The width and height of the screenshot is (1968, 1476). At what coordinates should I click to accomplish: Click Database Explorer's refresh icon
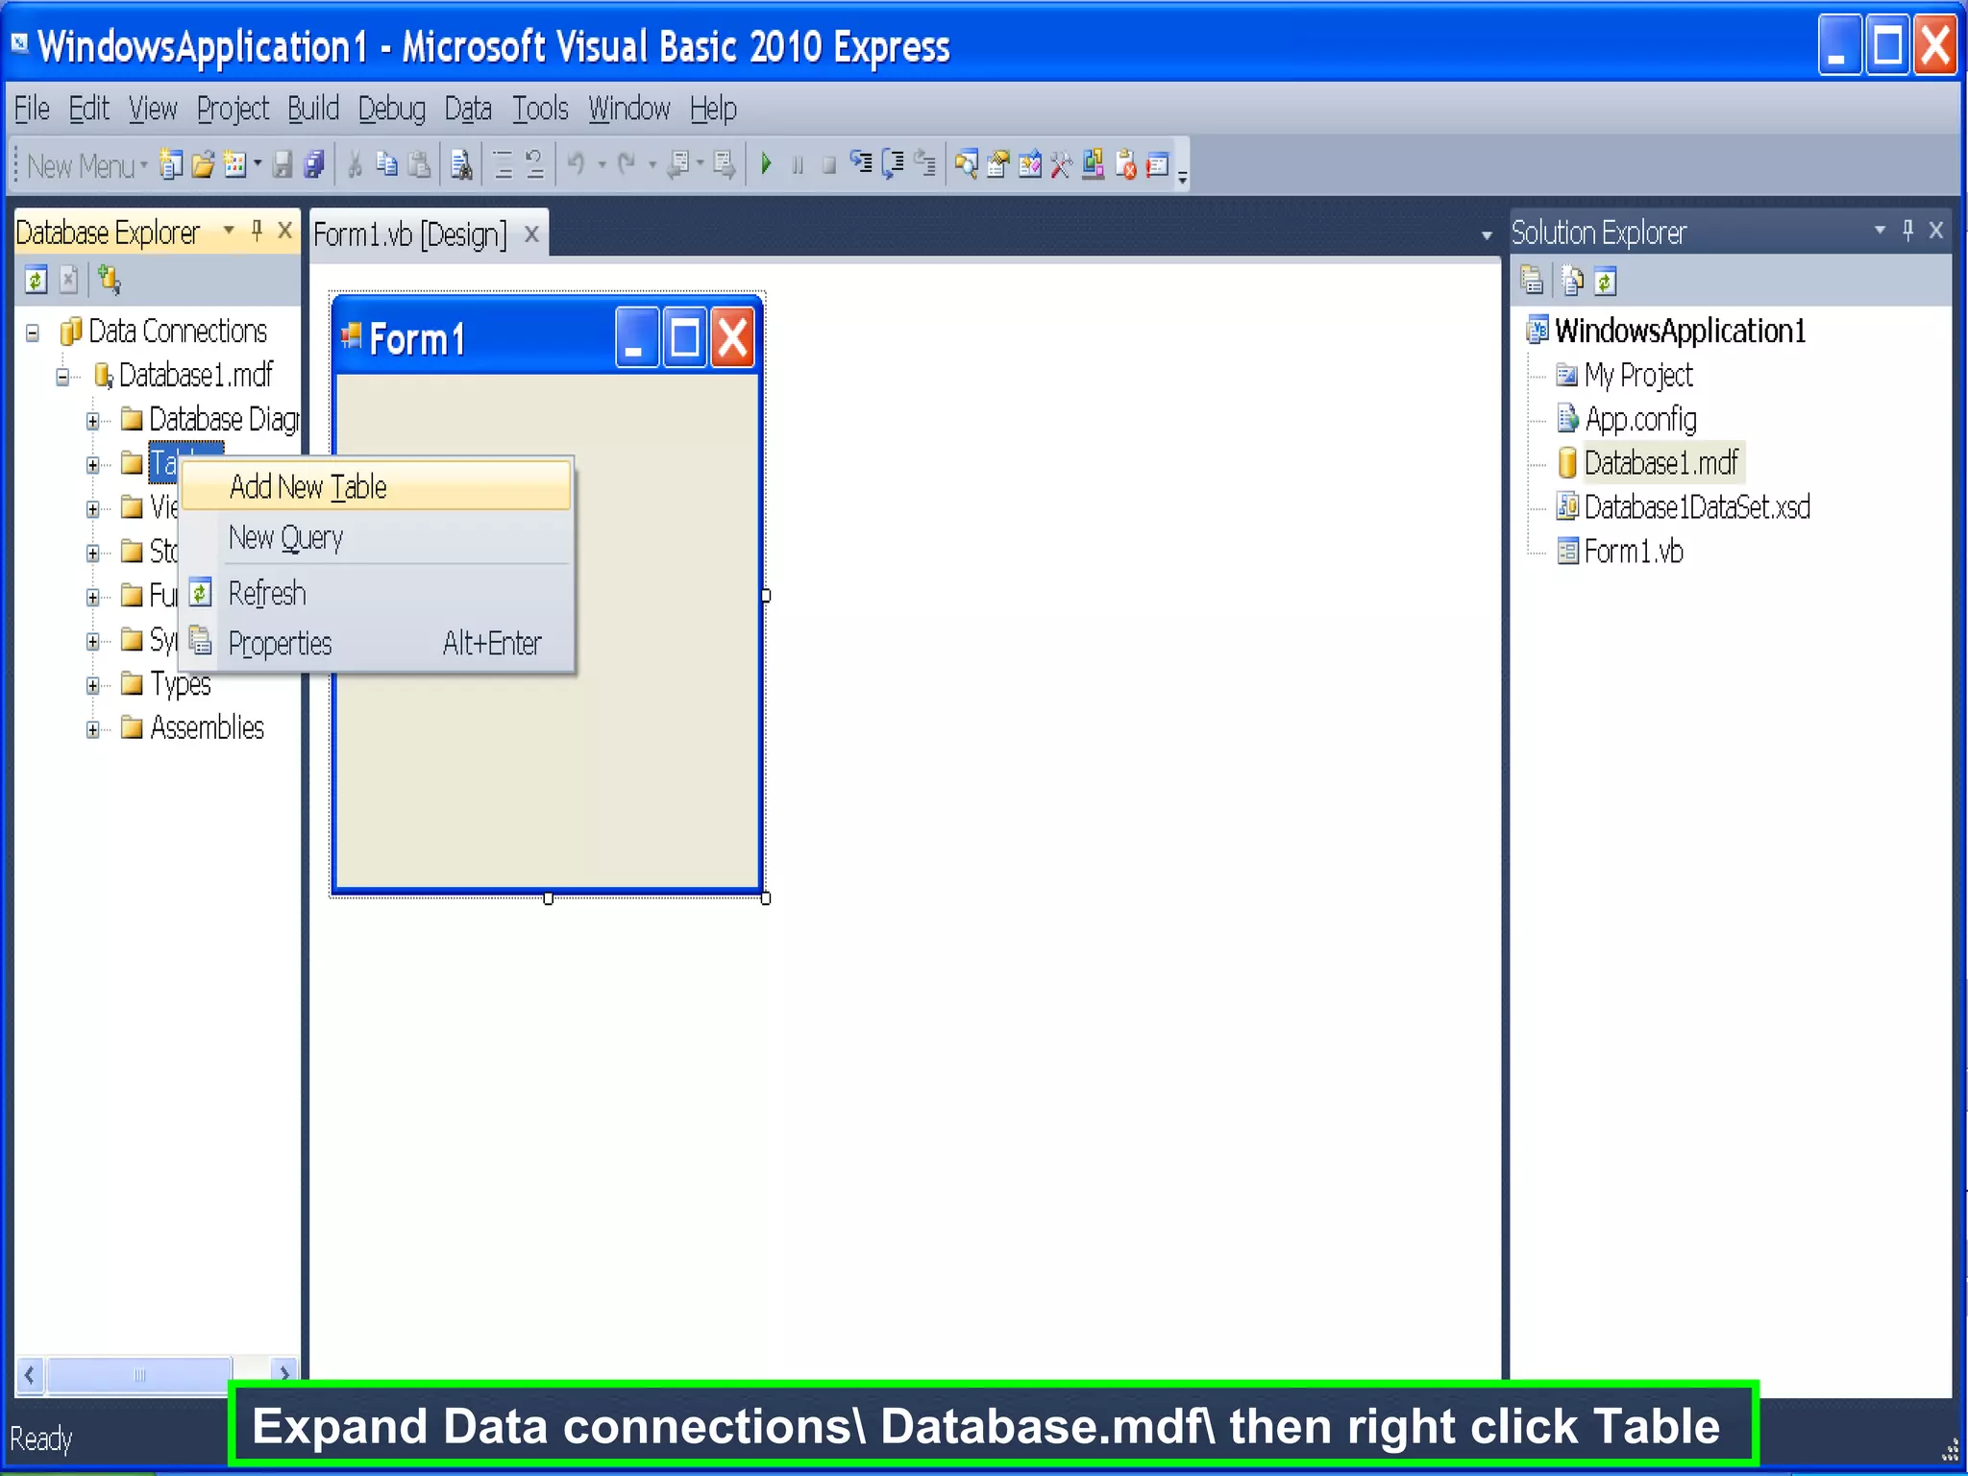click(36, 280)
